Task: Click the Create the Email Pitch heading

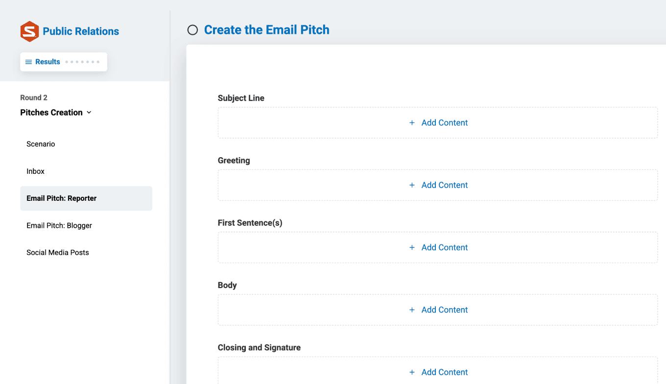Action: pyautogui.click(x=266, y=30)
